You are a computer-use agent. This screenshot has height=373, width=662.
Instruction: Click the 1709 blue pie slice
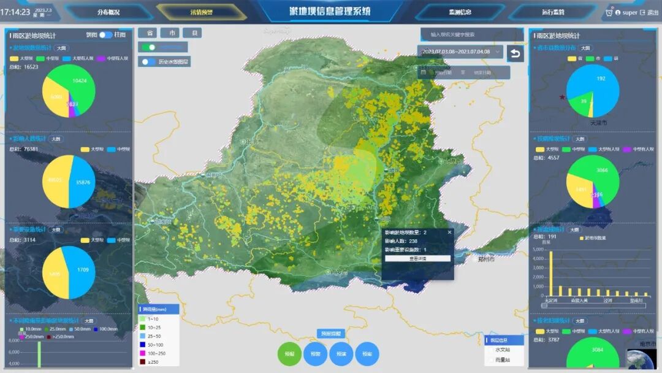click(x=82, y=271)
